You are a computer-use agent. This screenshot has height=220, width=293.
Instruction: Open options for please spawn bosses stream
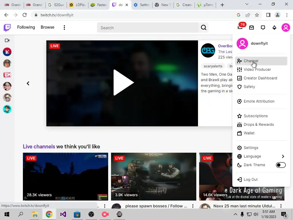193,206
